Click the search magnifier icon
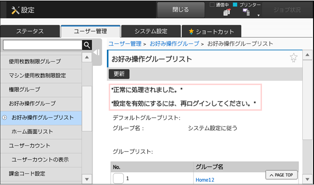This screenshot has width=314, height=185. coord(87,45)
